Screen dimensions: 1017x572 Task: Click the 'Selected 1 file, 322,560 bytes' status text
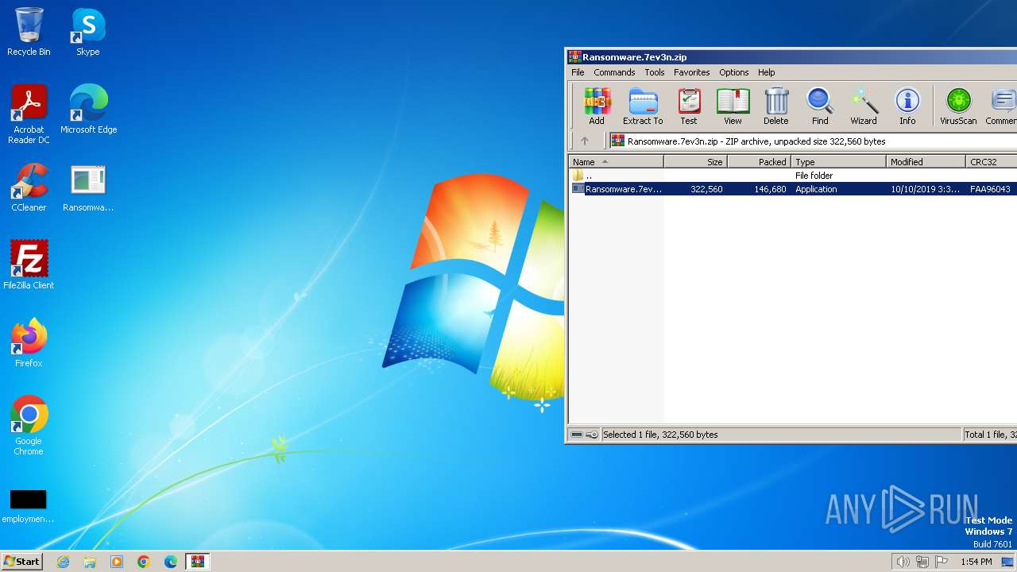(x=660, y=435)
